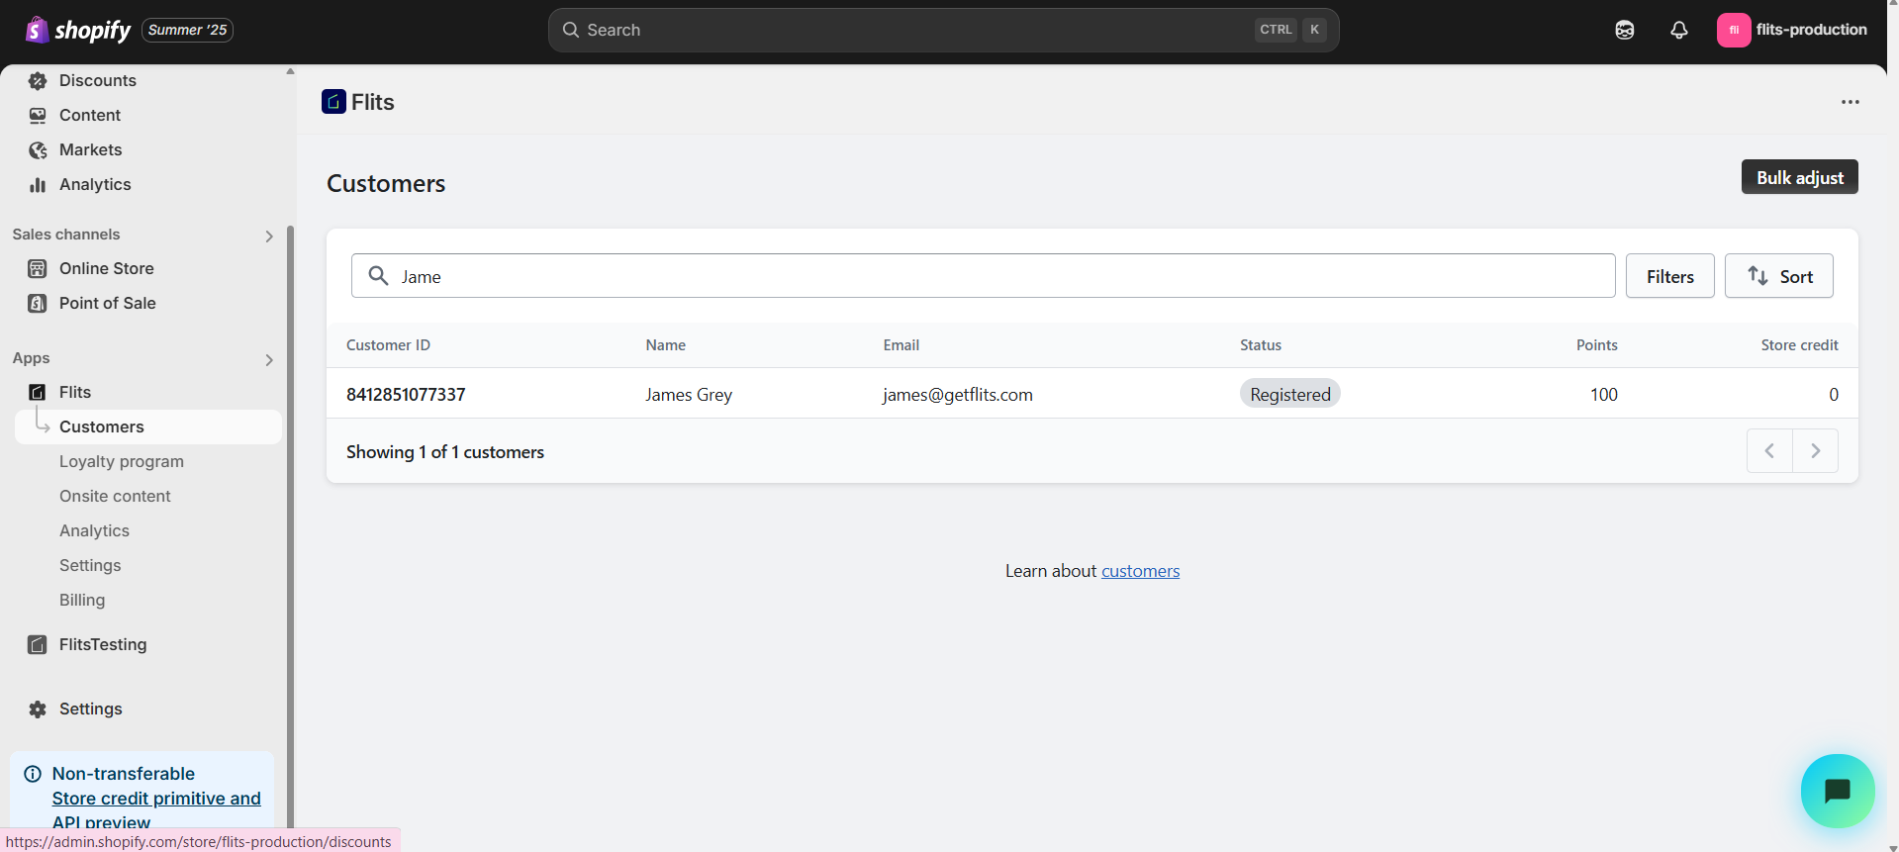
Task: Click the FlitsTesting app icon
Action: point(38,644)
